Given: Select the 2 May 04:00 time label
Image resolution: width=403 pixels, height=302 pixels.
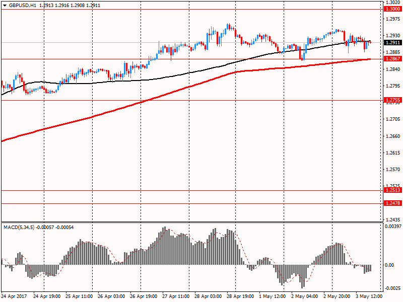Looking at the screenshot, I should click(x=305, y=296).
